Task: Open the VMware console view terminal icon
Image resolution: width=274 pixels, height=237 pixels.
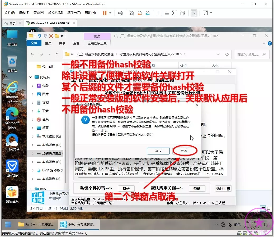Action: point(194,13)
